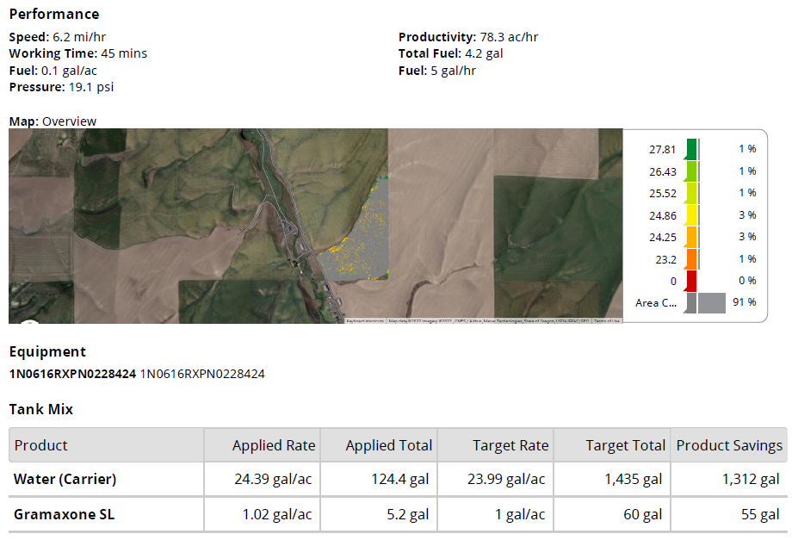Click the Tank Mix section heading
Image resolution: width=798 pixels, height=540 pixels.
click(41, 409)
